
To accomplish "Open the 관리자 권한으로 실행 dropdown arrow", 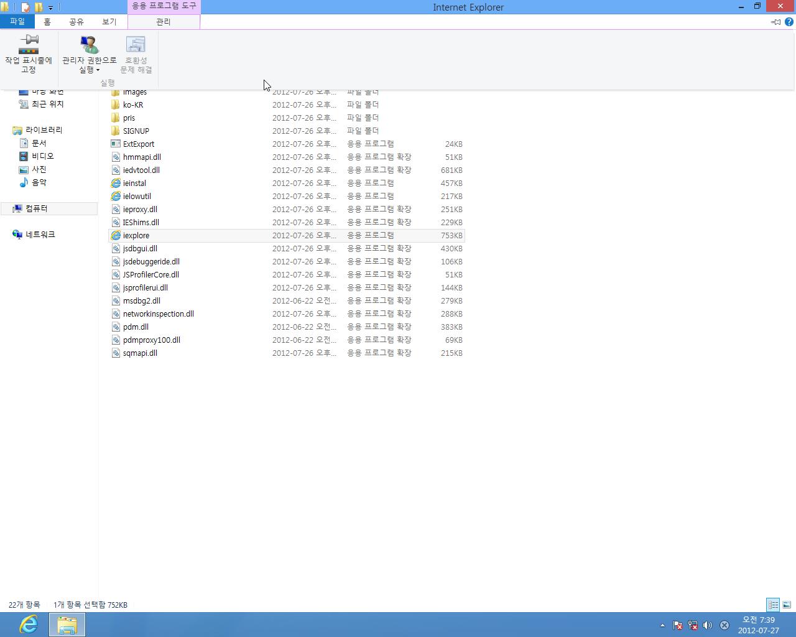I will point(98,70).
